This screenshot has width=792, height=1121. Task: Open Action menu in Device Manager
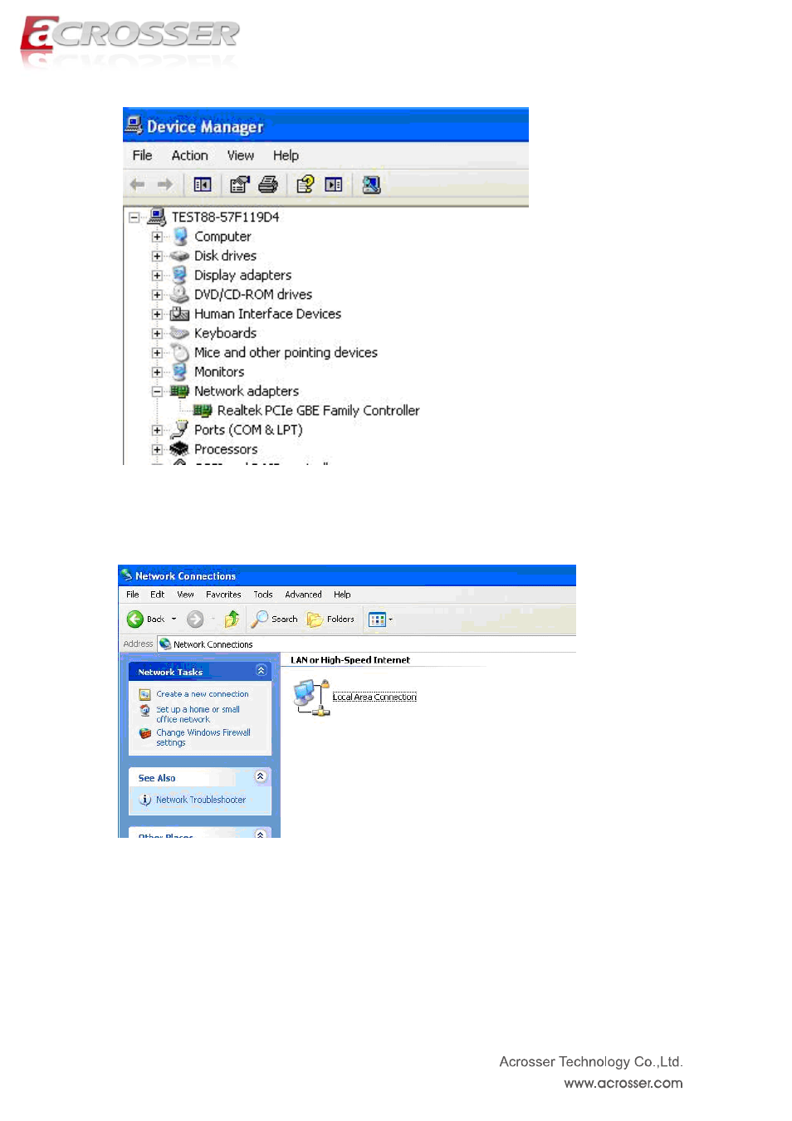pos(190,155)
